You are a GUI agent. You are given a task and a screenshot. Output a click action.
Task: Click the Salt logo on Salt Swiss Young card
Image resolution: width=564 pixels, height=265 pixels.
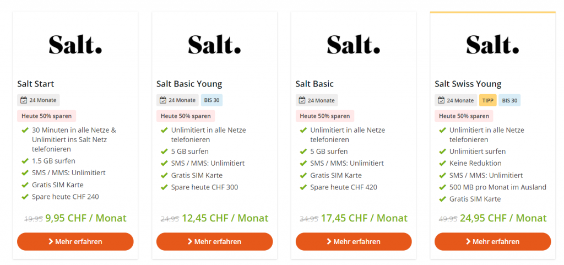[x=492, y=44]
